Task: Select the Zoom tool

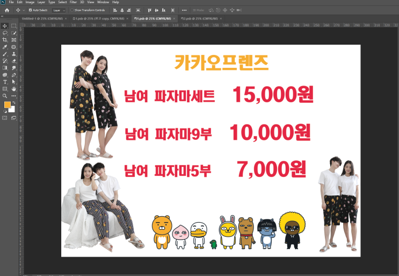Action: [x=5, y=96]
